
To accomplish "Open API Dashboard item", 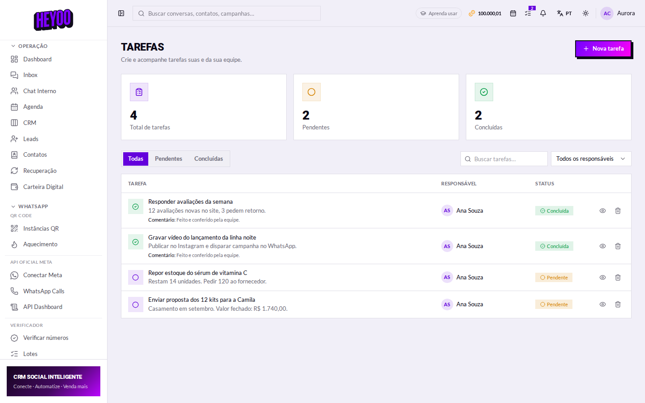I will click(53, 307).
